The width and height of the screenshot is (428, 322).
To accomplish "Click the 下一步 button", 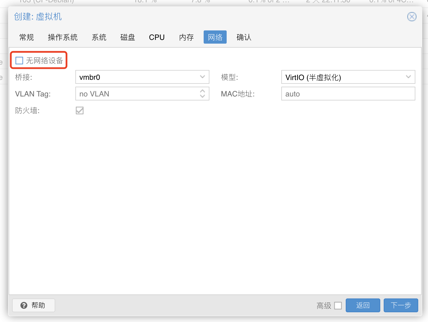I will 401,305.
